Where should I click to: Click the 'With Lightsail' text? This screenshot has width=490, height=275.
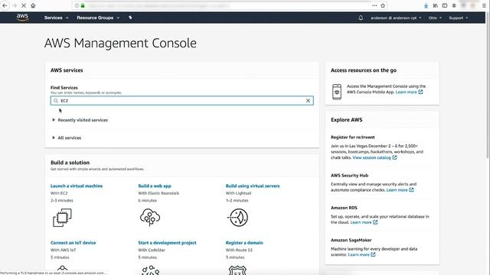click(x=238, y=193)
